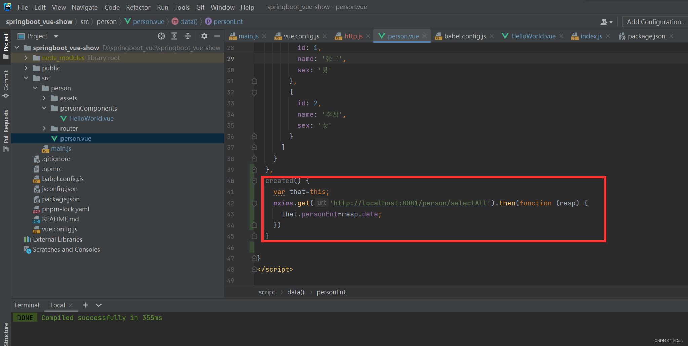Close the package.json editor tab
The image size is (688, 346).
tap(671, 36)
